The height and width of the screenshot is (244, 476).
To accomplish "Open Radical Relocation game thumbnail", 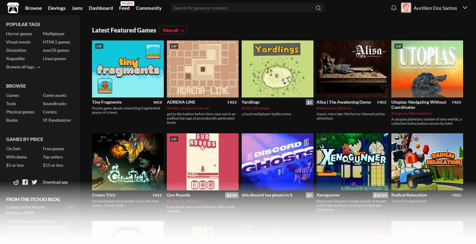I will pyautogui.click(x=427, y=162).
